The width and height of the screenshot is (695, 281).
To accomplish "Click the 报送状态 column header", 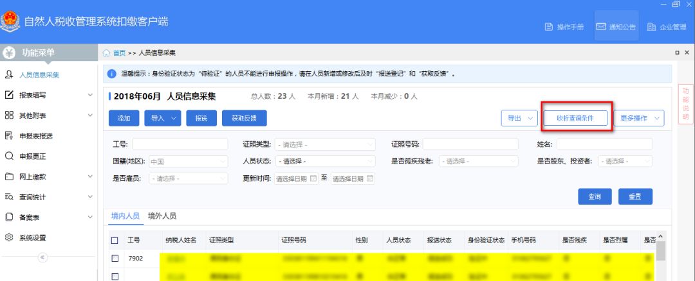I will pyautogui.click(x=440, y=241).
